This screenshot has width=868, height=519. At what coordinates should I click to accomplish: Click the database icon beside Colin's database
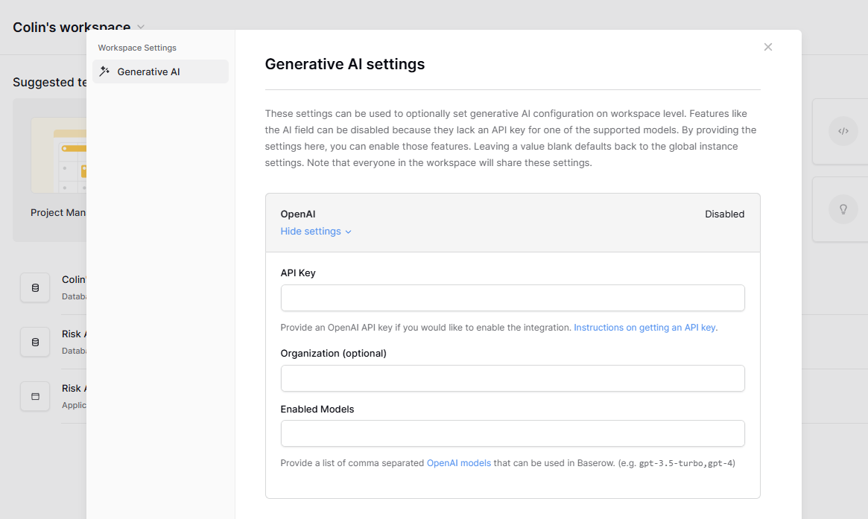point(35,287)
